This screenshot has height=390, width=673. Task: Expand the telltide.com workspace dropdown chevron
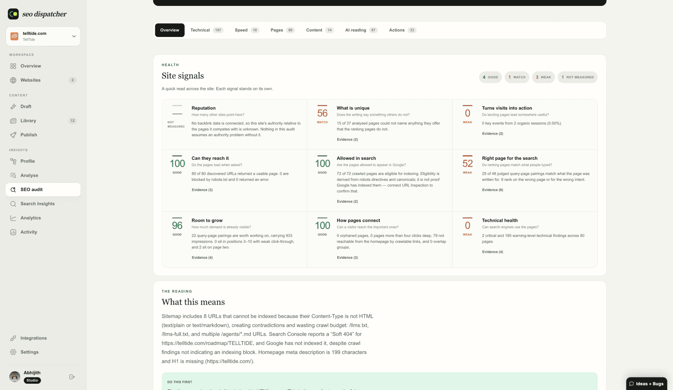[74, 36]
